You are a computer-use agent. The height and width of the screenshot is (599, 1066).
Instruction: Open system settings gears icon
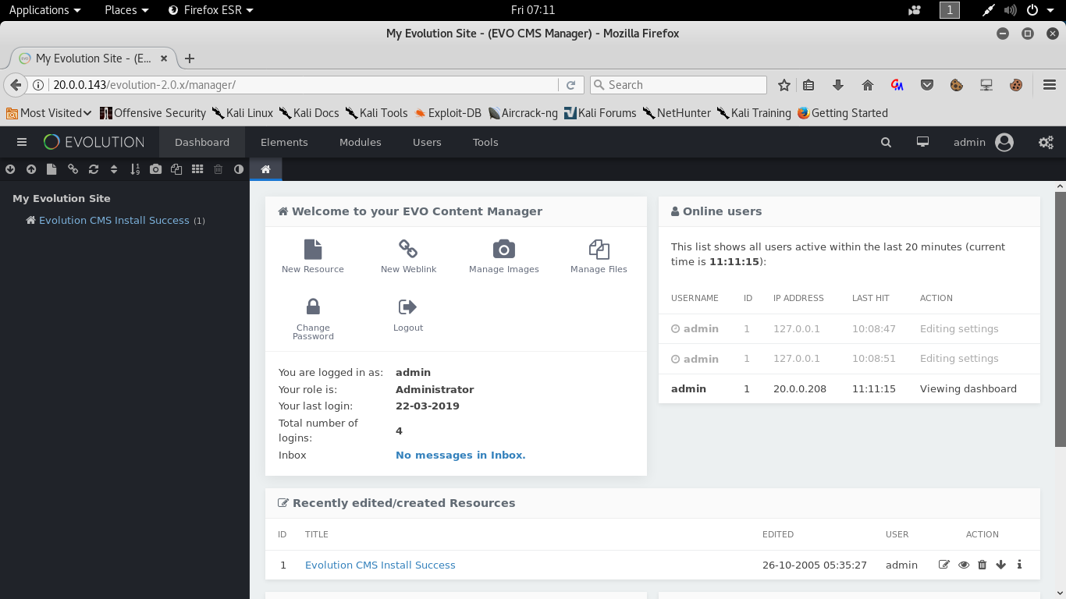pos(1046,142)
